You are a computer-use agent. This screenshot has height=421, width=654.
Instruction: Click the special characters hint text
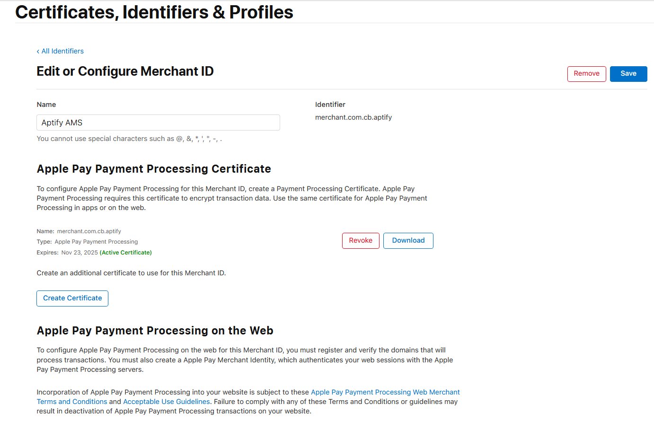(x=129, y=139)
